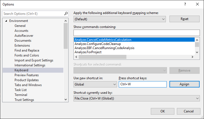Image resolution: width=204 pixels, height=119 pixels.
Task: Click OK to confirm options
Action: (163, 111)
